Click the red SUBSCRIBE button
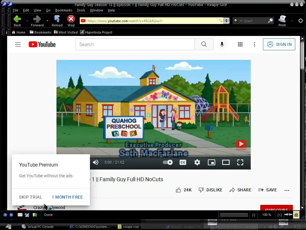The image size is (306, 230). click(276, 208)
